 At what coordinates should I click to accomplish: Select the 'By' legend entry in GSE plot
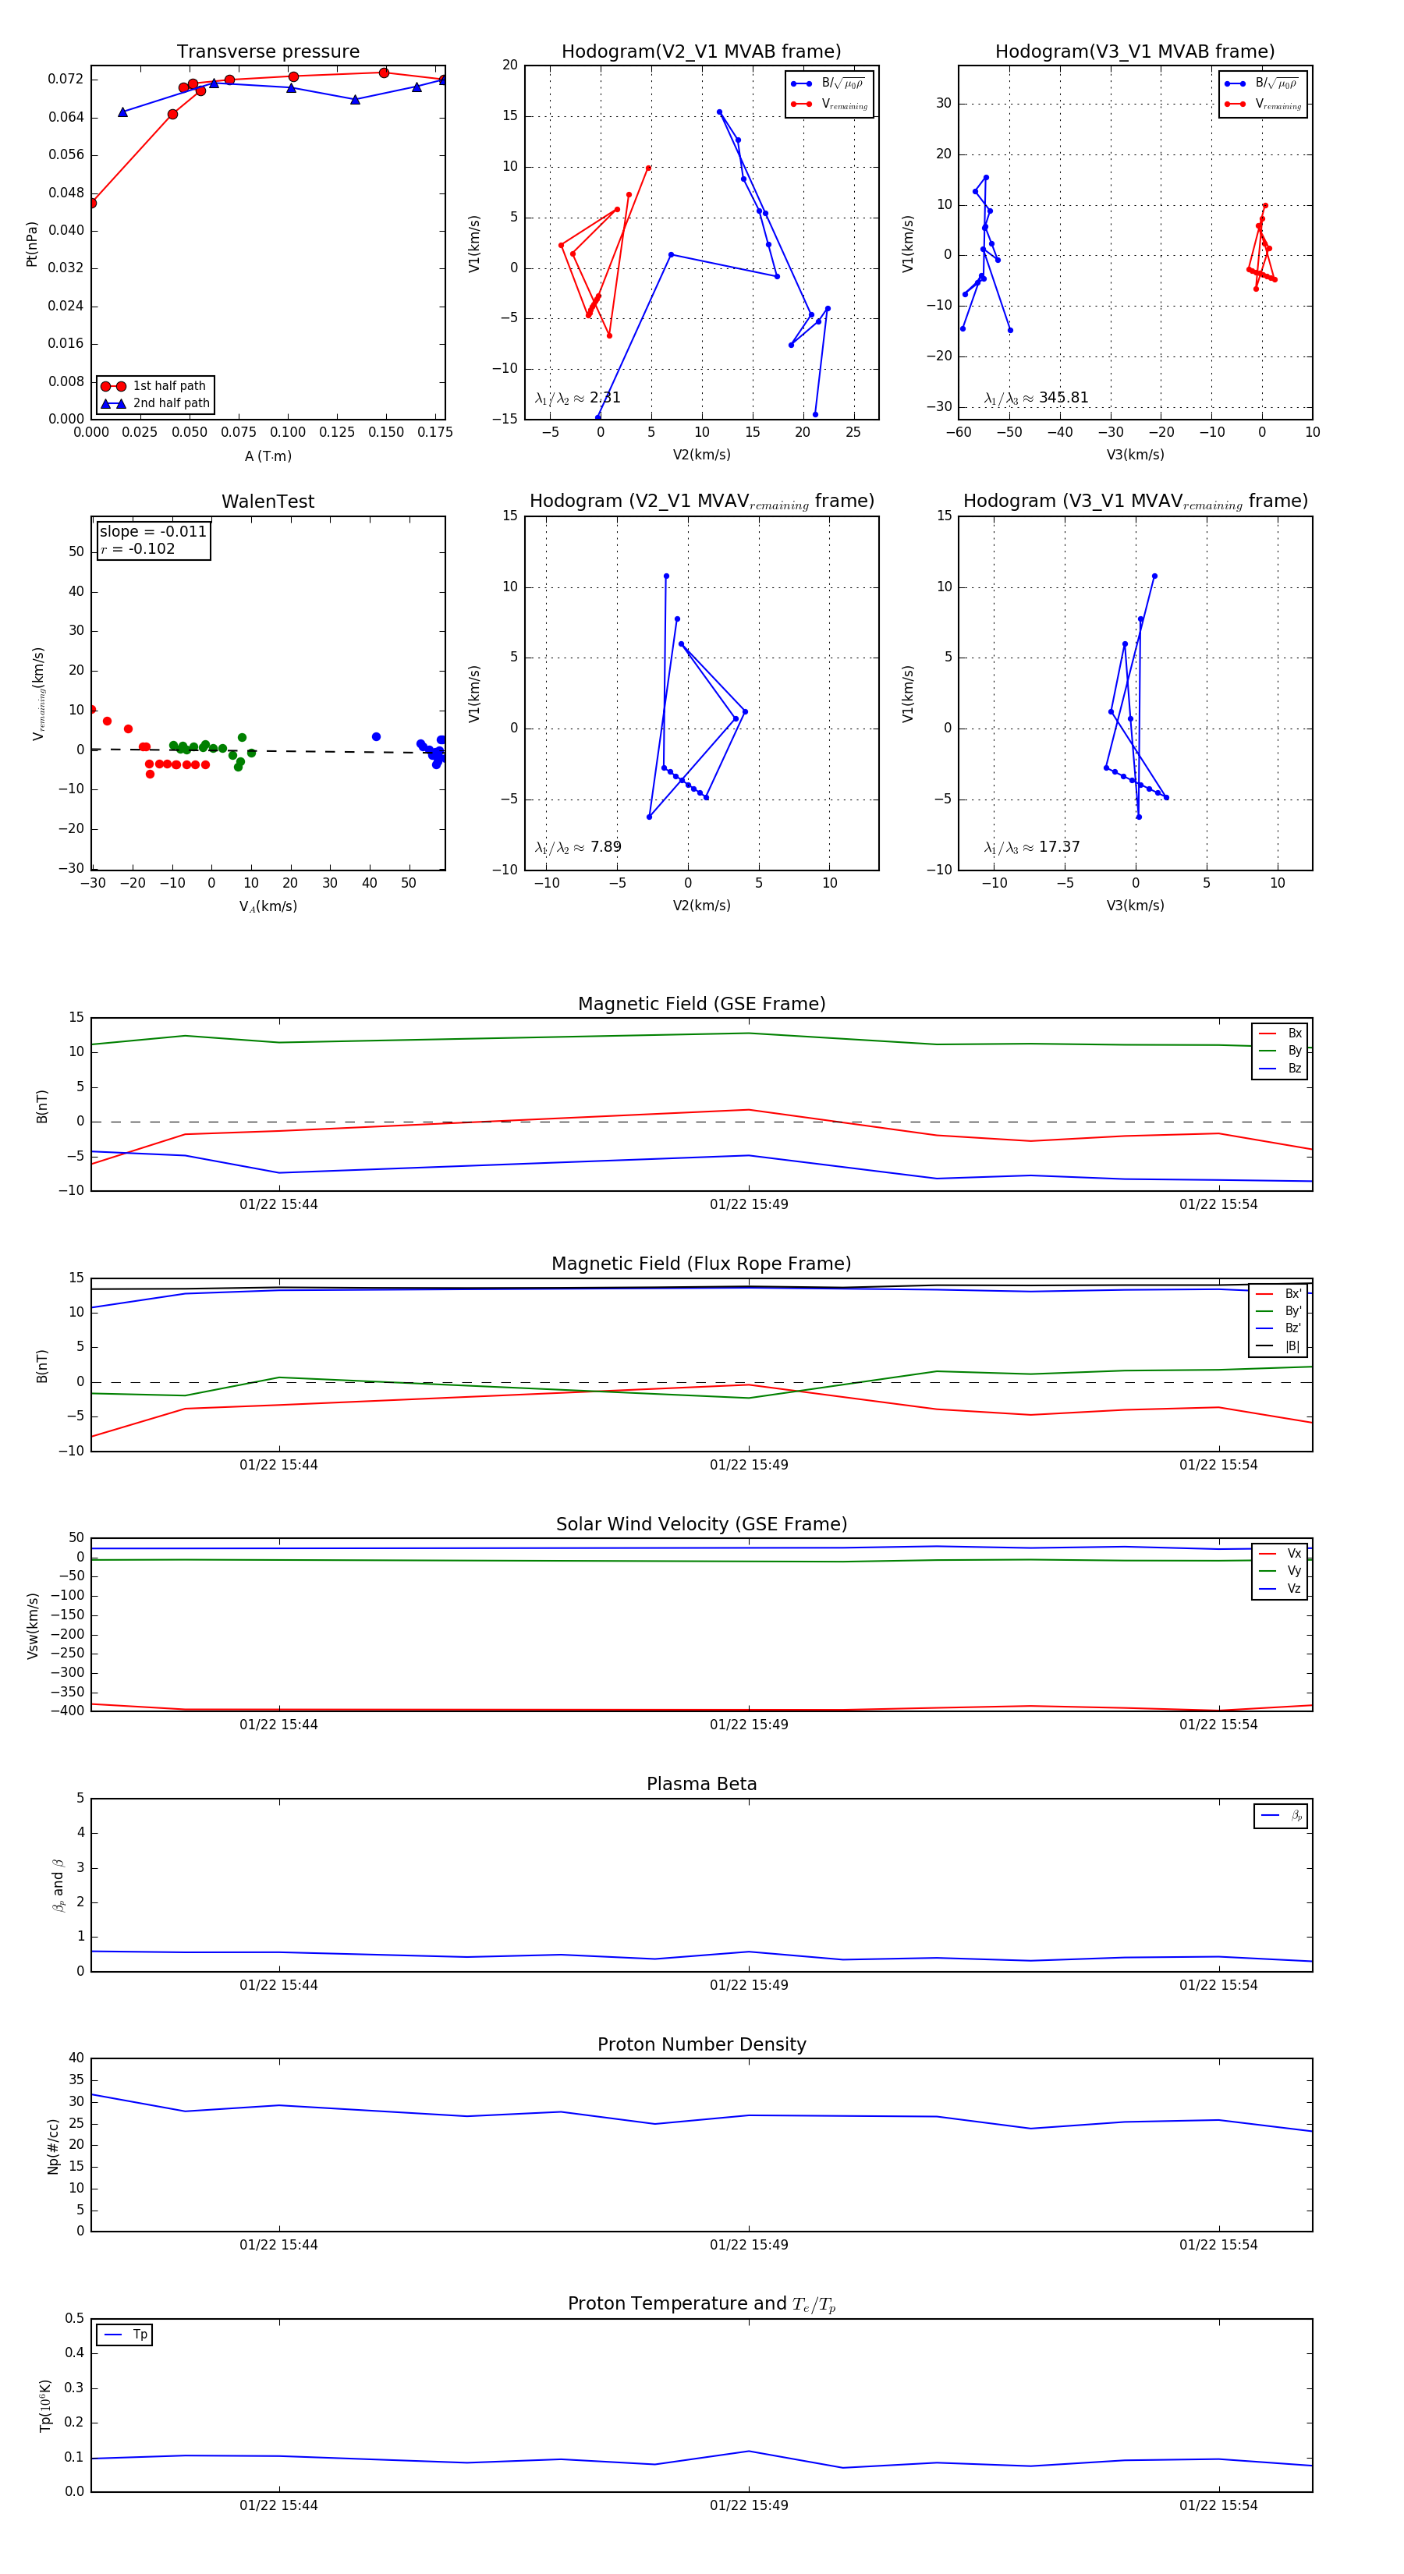click(1280, 1051)
